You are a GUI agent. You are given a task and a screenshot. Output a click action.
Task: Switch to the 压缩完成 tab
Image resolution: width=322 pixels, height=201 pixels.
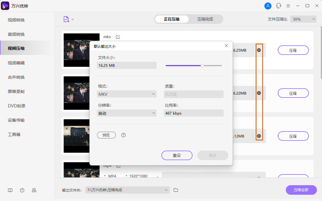pos(205,19)
